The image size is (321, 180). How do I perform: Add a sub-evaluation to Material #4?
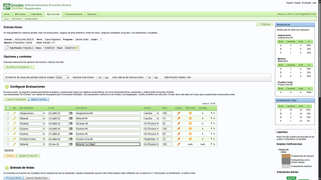190,118
